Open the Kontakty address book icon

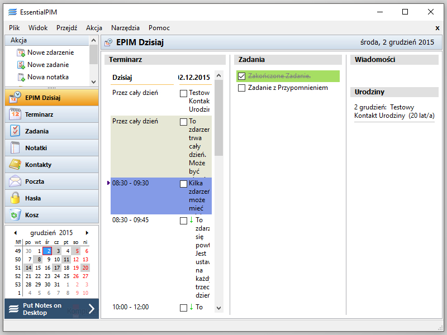[x=15, y=165]
